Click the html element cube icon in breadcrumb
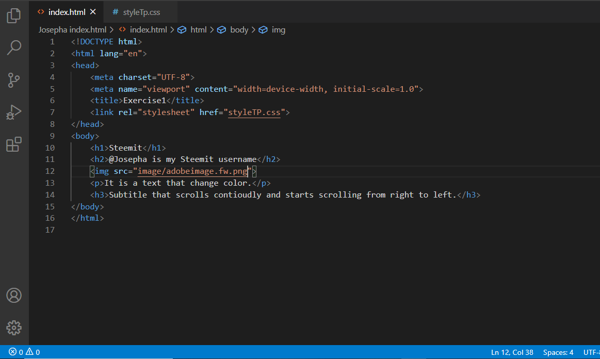Viewport: 600px width, 359px height. 182,30
